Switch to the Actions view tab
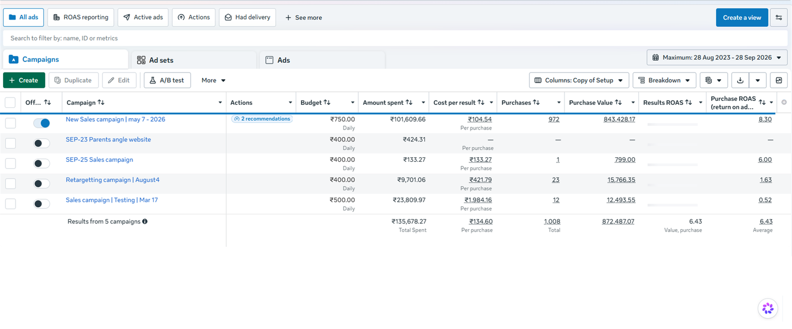This screenshot has width=792, height=329. (x=194, y=17)
